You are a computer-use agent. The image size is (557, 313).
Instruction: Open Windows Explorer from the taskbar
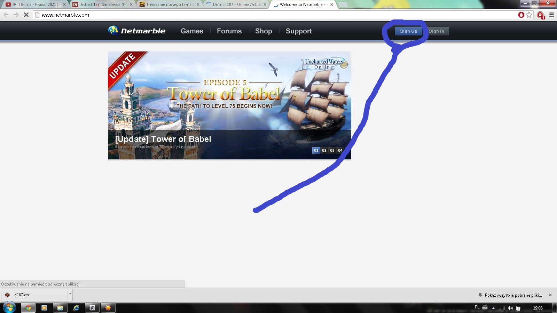[x=60, y=308]
